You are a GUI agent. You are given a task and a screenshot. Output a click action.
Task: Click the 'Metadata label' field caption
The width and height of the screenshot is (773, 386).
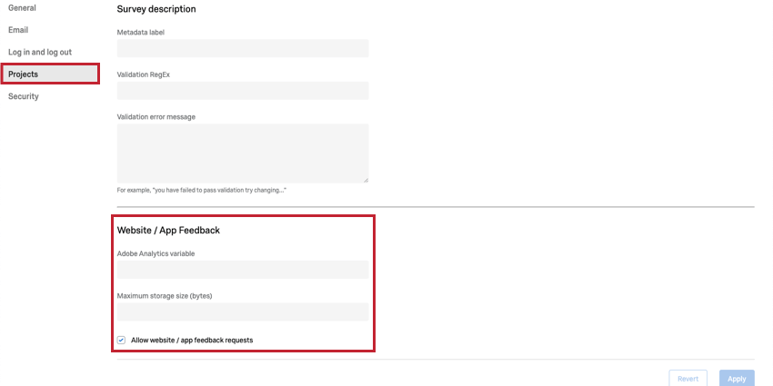point(140,33)
